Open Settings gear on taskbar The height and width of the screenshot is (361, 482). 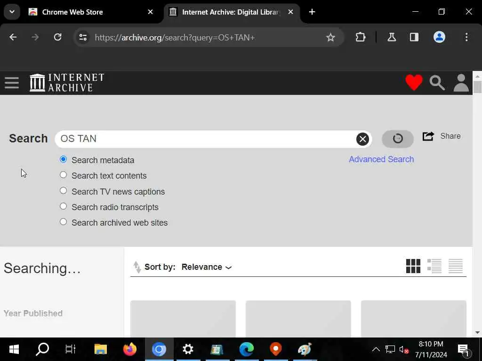tap(188, 349)
